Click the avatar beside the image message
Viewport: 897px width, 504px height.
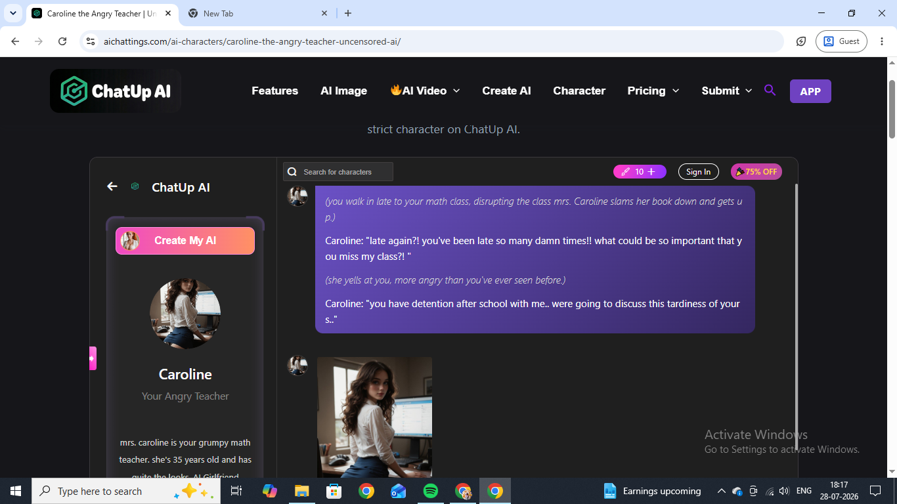pos(297,366)
